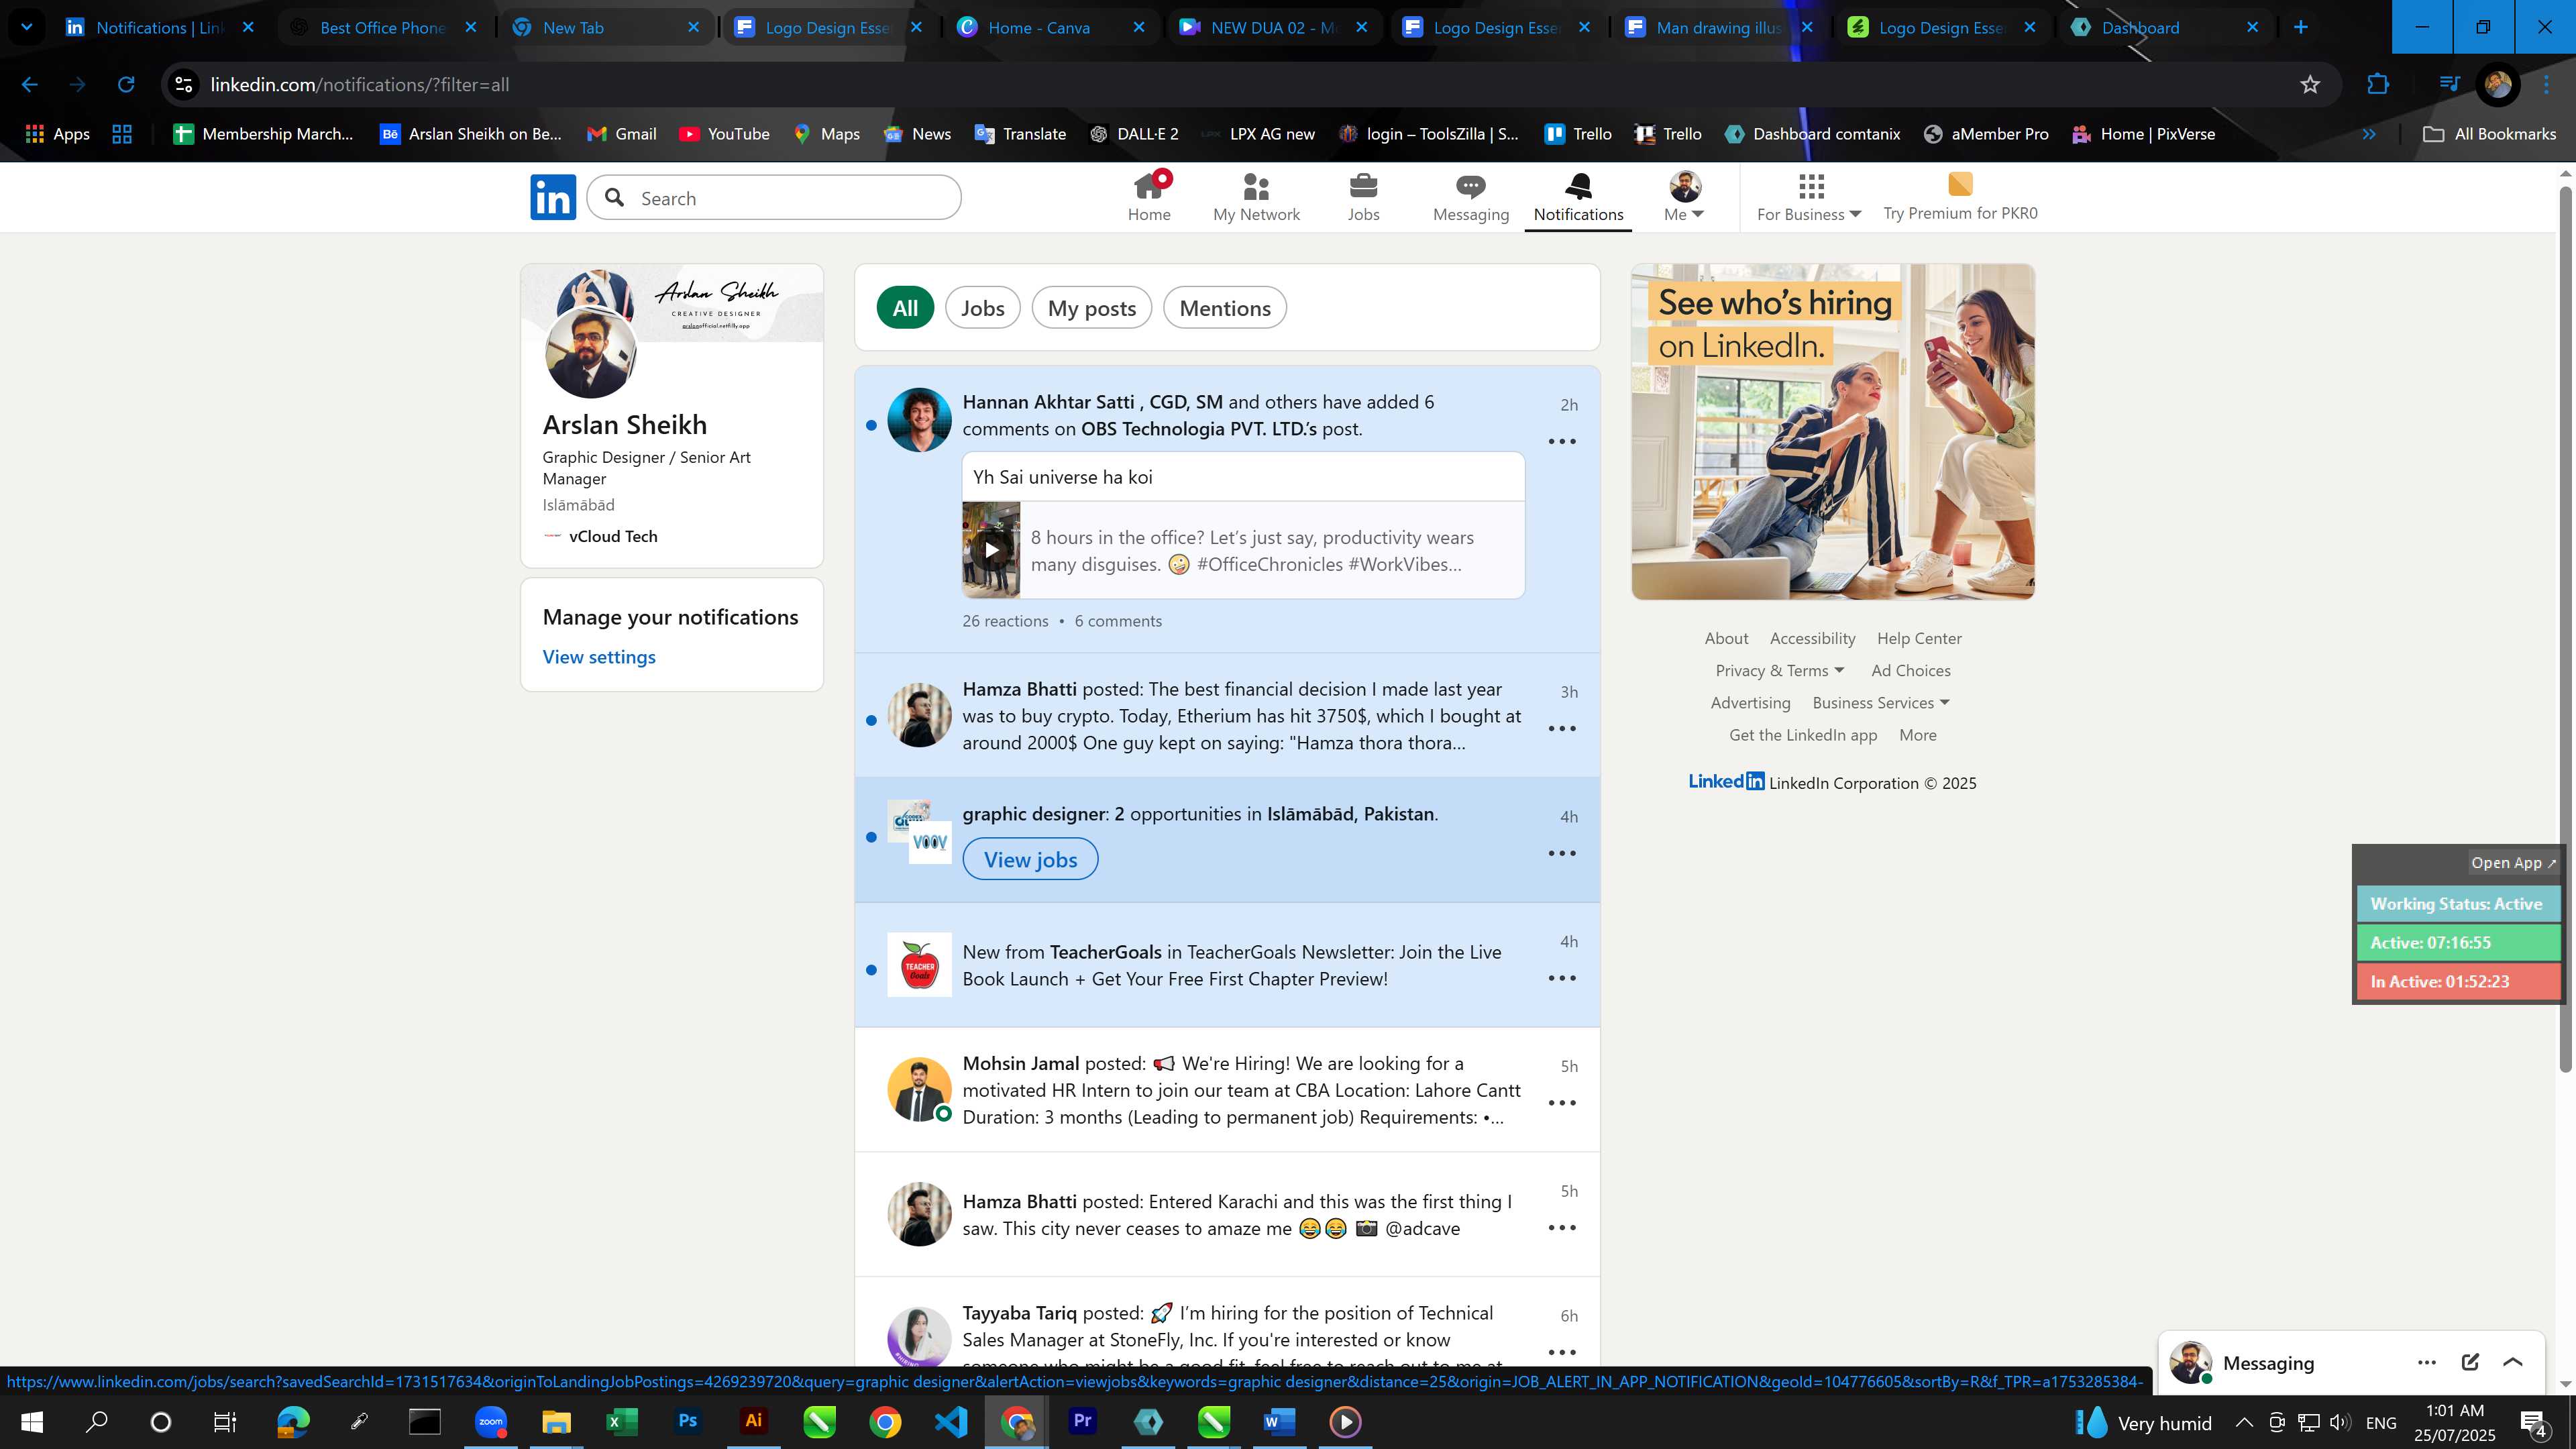Open Premiere Pro from the taskbar
The height and width of the screenshot is (1449, 2576).
click(1083, 1421)
